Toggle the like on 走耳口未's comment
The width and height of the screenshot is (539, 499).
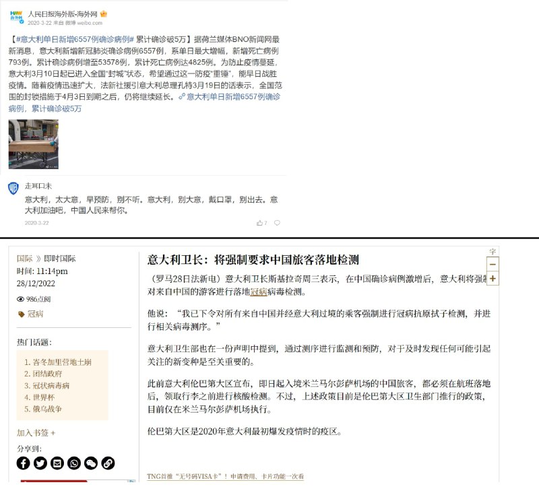click(x=259, y=222)
